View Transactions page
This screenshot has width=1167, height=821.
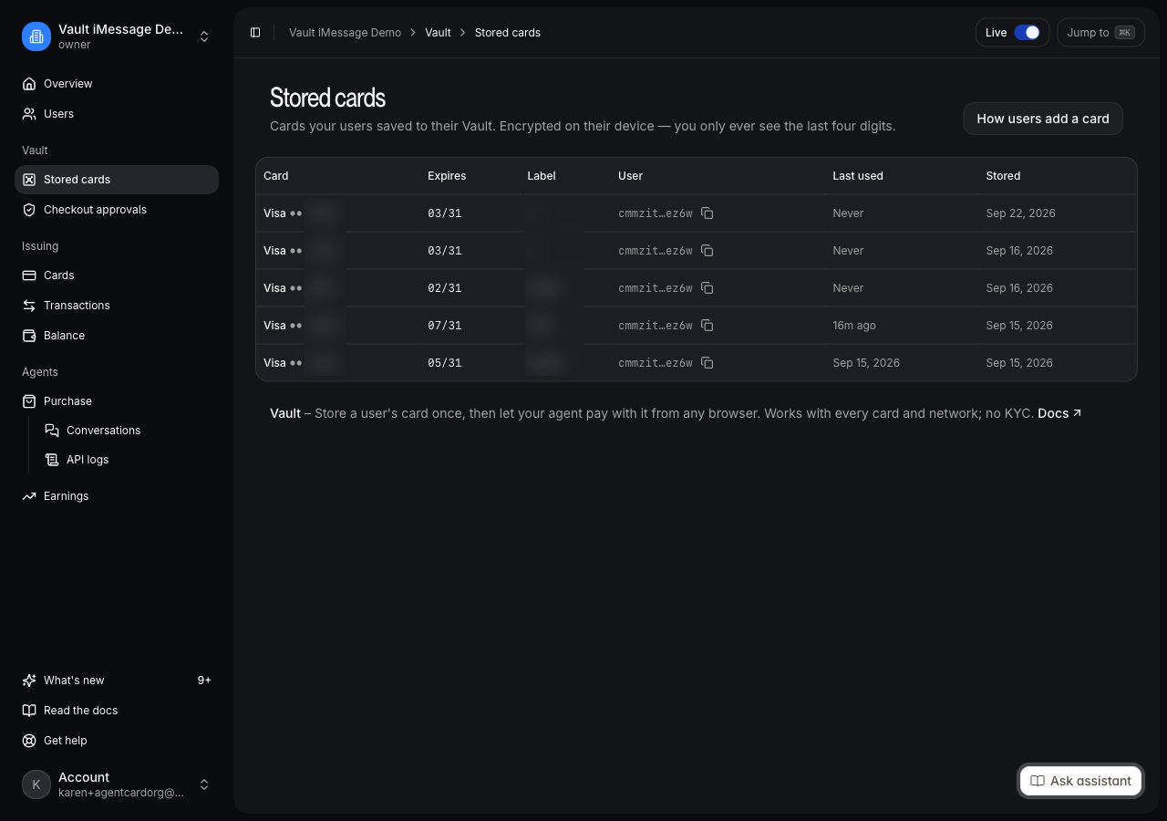(x=117, y=306)
